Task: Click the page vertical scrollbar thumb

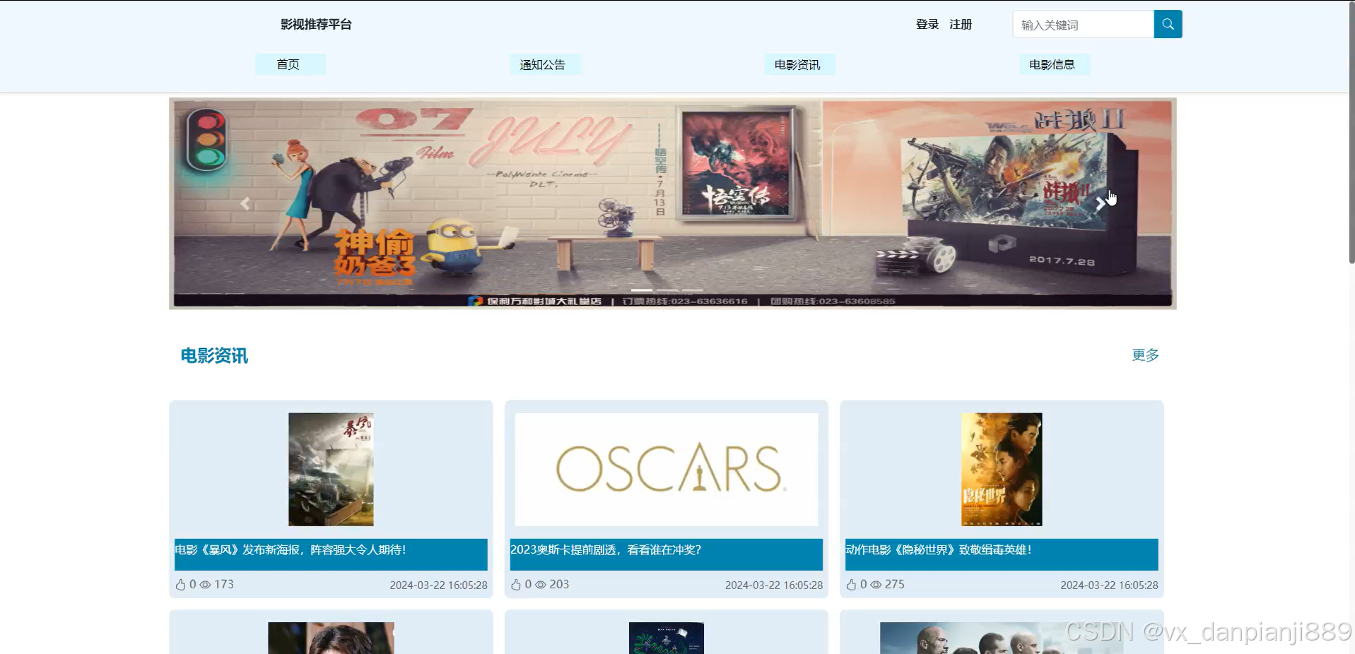Action: 1351,134
